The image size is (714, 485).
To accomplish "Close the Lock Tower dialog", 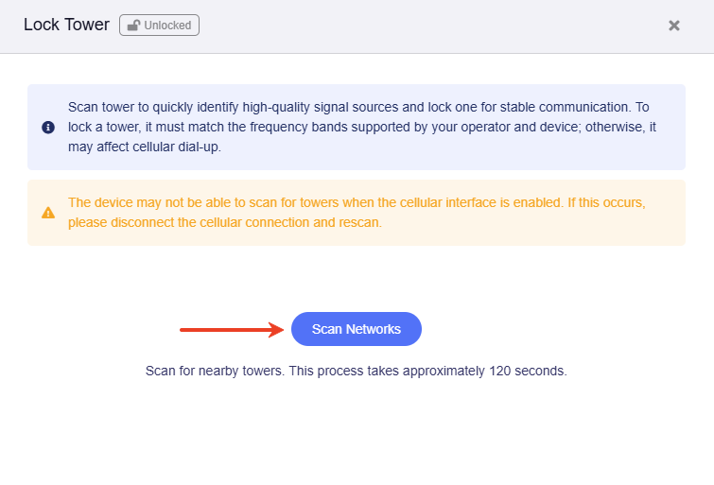I will point(674,26).
